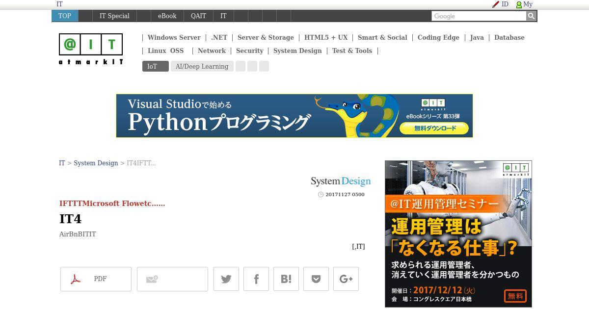Bookmark with Hatena B! button
589x309 pixels.
point(286,279)
